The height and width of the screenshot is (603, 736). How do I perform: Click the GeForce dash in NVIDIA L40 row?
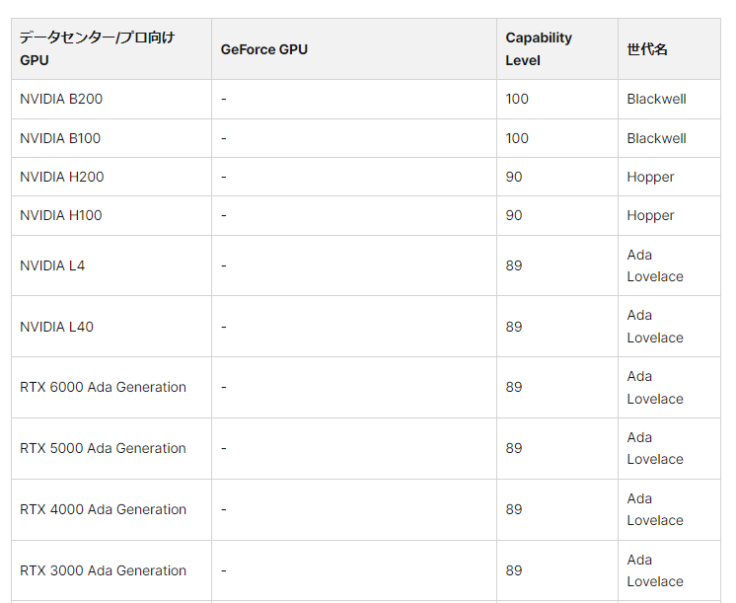tap(224, 327)
